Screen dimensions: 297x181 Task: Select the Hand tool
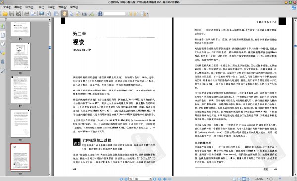pyautogui.click(x=64, y=14)
